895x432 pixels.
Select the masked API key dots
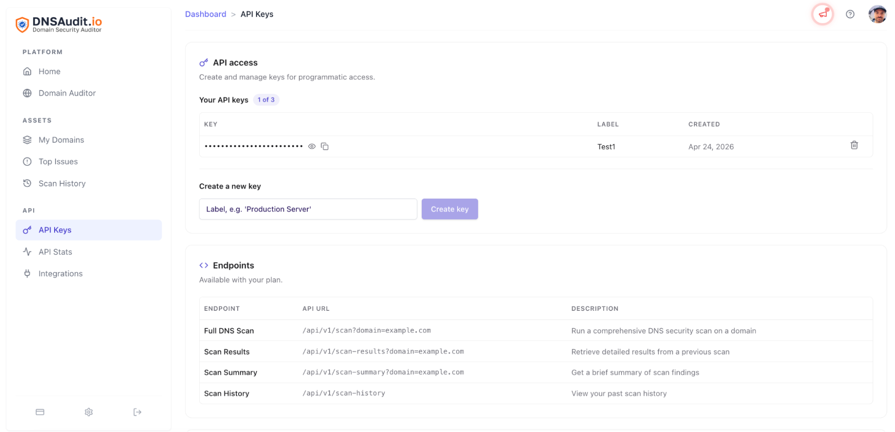tap(253, 146)
